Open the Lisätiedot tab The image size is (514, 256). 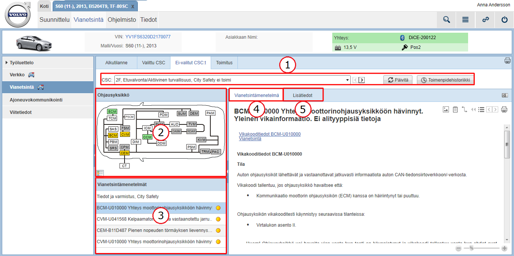coord(303,95)
